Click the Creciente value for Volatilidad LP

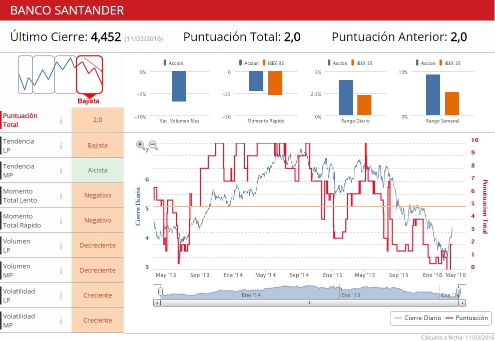tap(98, 295)
